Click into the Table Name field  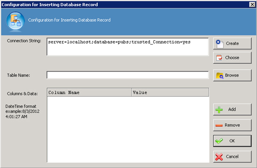coord(127,75)
